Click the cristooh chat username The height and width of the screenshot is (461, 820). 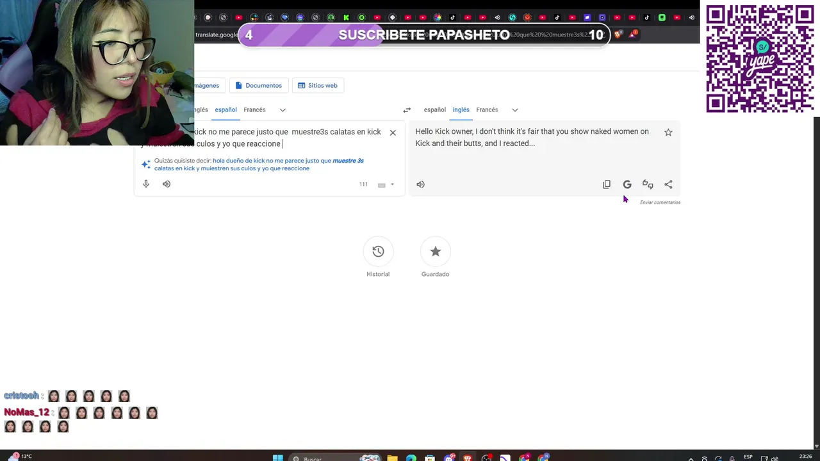tap(21, 396)
